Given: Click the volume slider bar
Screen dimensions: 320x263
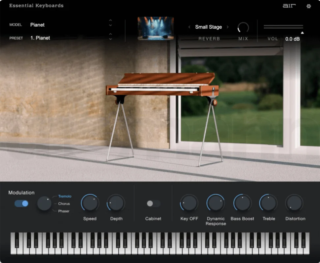Looking at the screenshot, I should (x=283, y=27).
